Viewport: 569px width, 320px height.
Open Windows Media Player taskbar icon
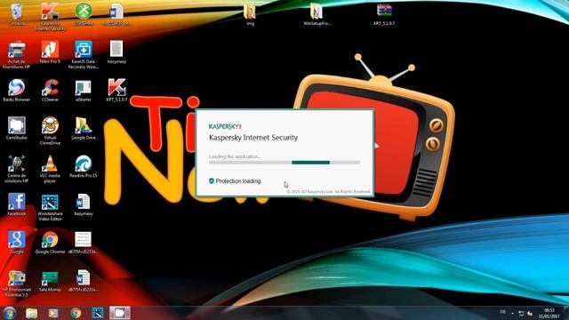pos(53,313)
